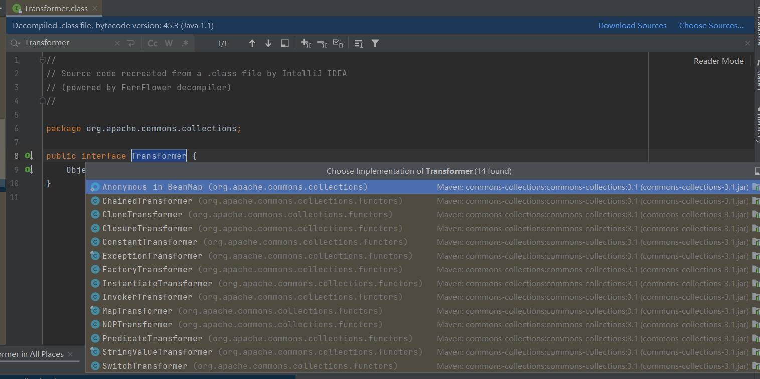This screenshot has width=760, height=379.
Task: Close the 'in All Places' find tab
Action: pyautogui.click(x=70, y=354)
